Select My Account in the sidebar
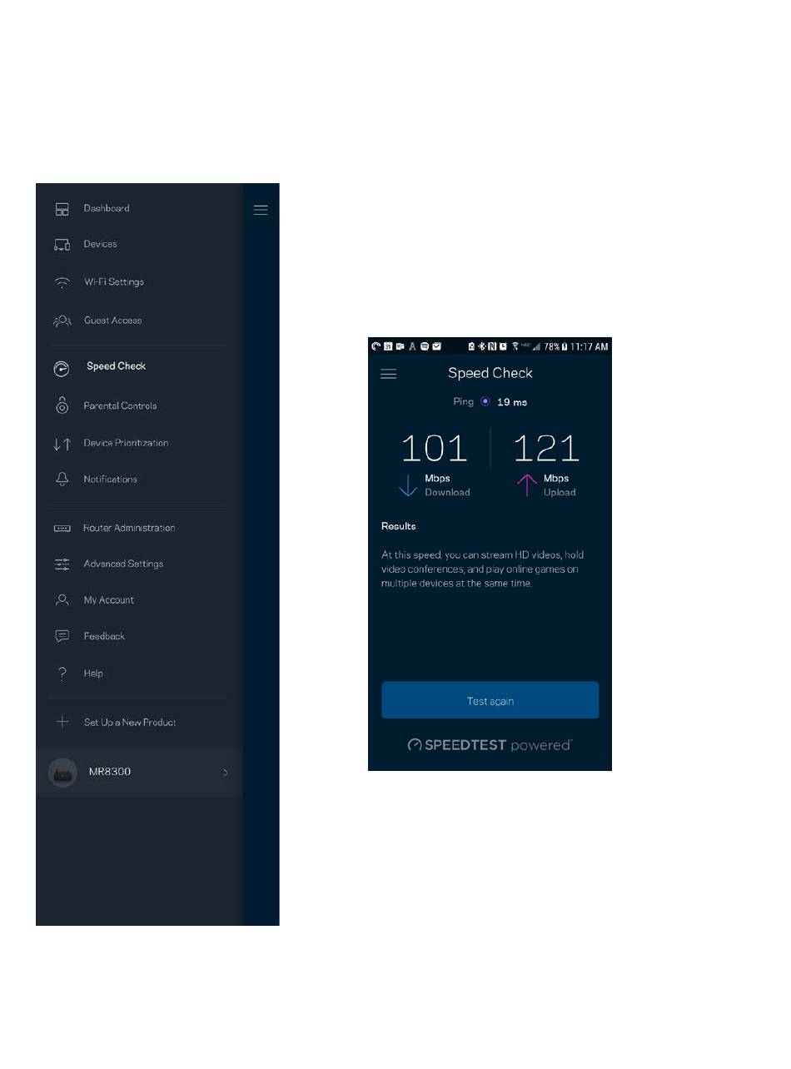This screenshot has width=791, height=1069. pyautogui.click(x=109, y=600)
